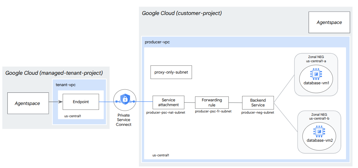Image resolution: width=358 pixels, height=168 pixels.
Task: Select the producer-vpc label
Action: [157, 42]
